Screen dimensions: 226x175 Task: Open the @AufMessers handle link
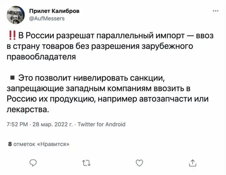[x=47, y=18]
